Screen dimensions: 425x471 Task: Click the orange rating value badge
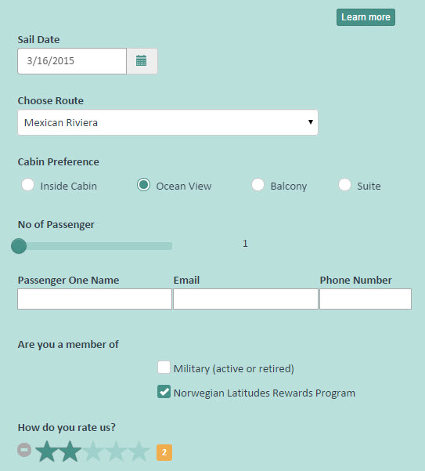pyautogui.click(x=164, y=452)
